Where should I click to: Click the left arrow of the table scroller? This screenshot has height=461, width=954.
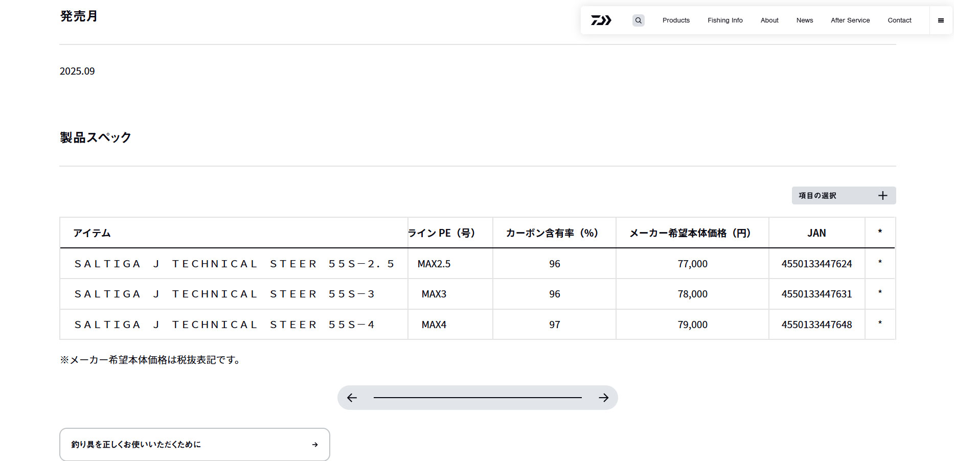[x=352, y=398]
